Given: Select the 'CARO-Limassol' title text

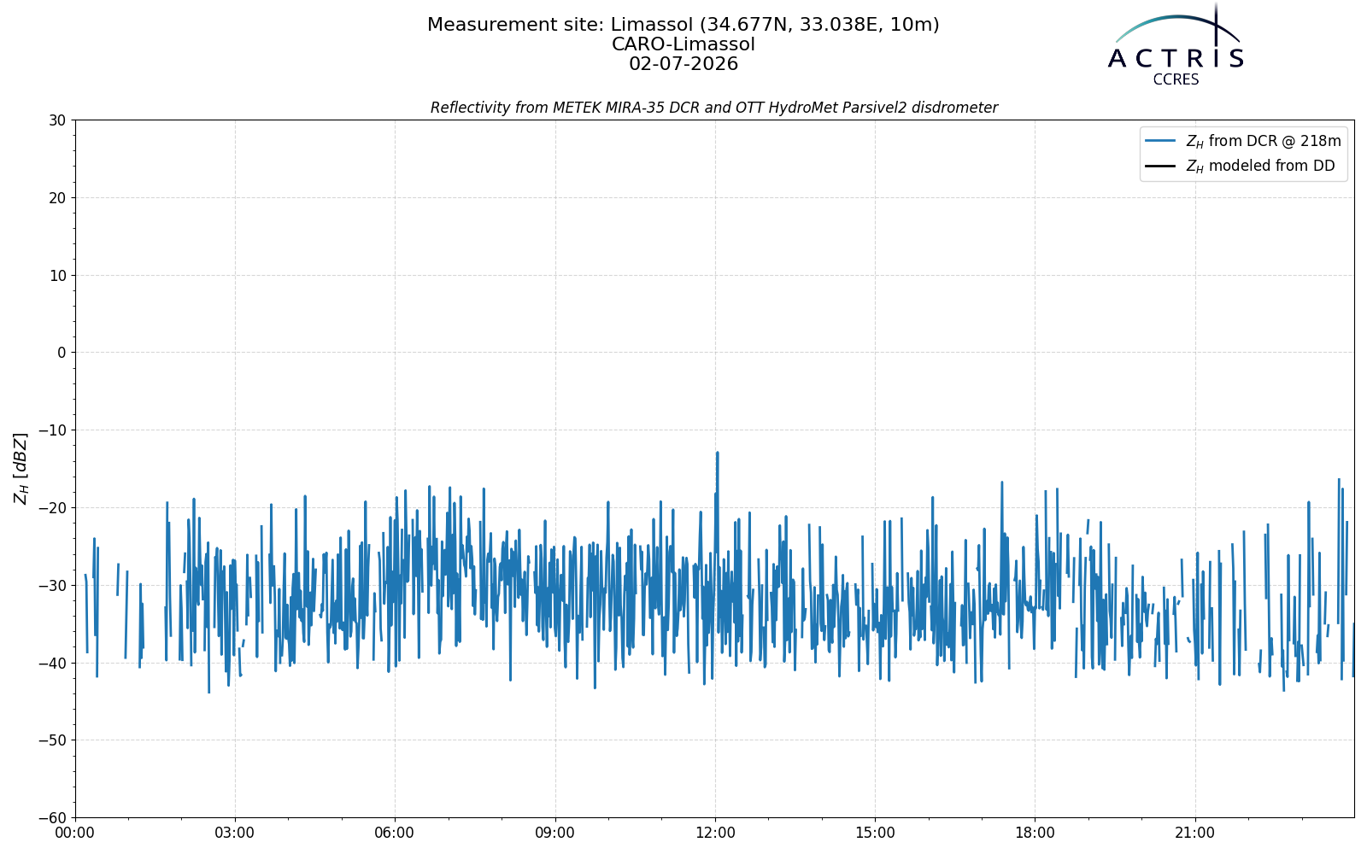Looking at the screenshot, I should (x=683, y=44).
